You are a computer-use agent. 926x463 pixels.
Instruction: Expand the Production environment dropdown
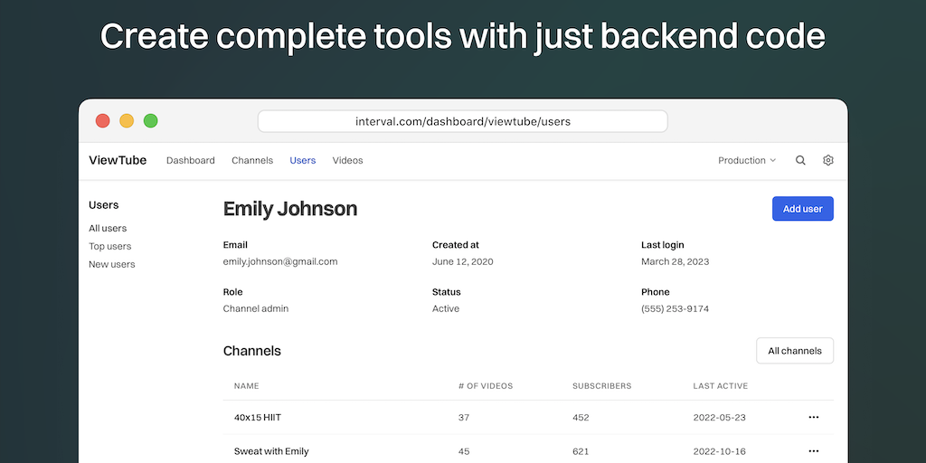point(747,161)
